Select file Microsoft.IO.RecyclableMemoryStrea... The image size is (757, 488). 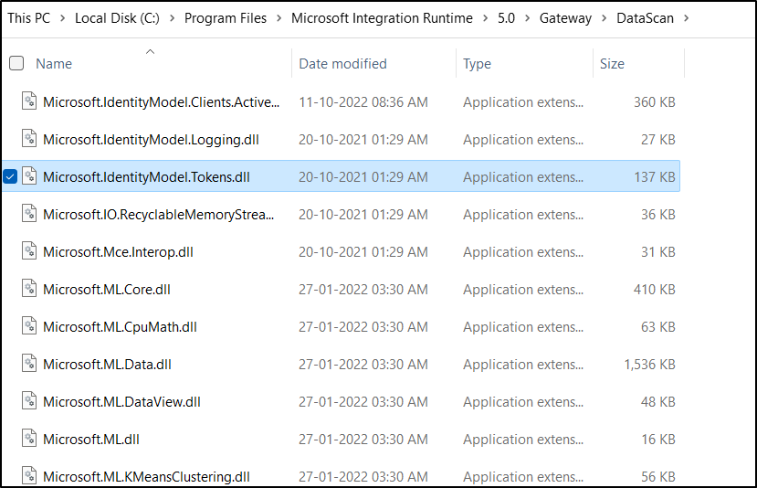[x=159, y=215]
